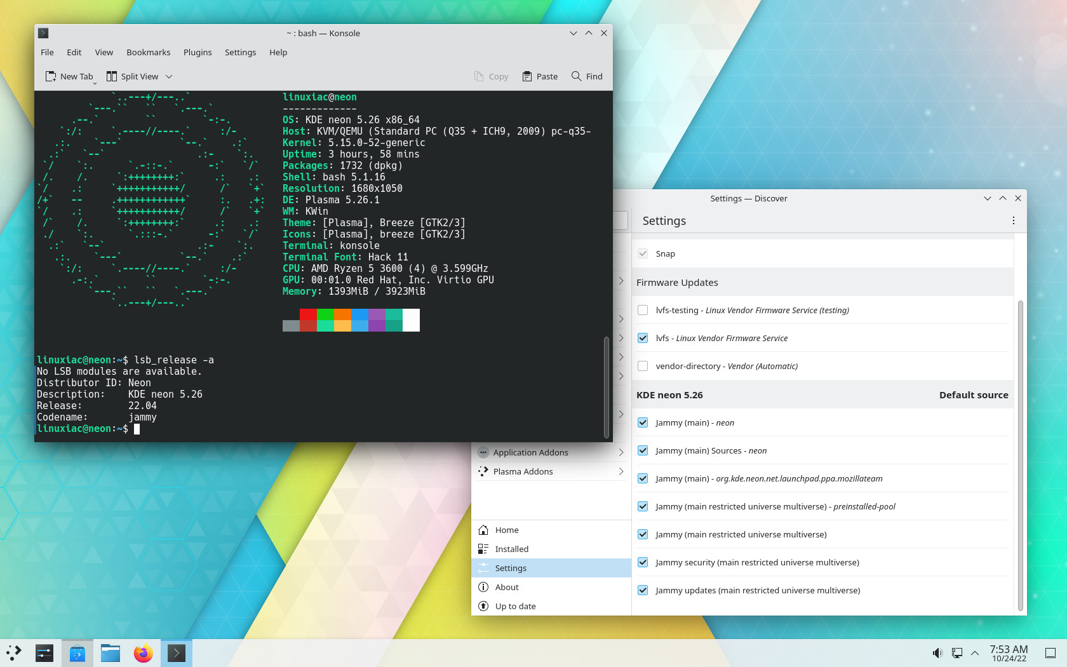Toggle Jammy (main restricted universe multiverse) checkbox
This screenshot has width=1067, height=667.
pos(643,534)
